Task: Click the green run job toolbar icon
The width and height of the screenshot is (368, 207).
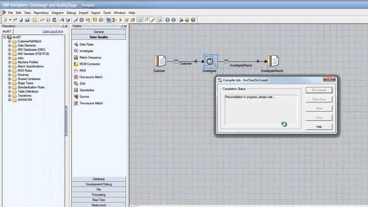Action: (121, 20)
